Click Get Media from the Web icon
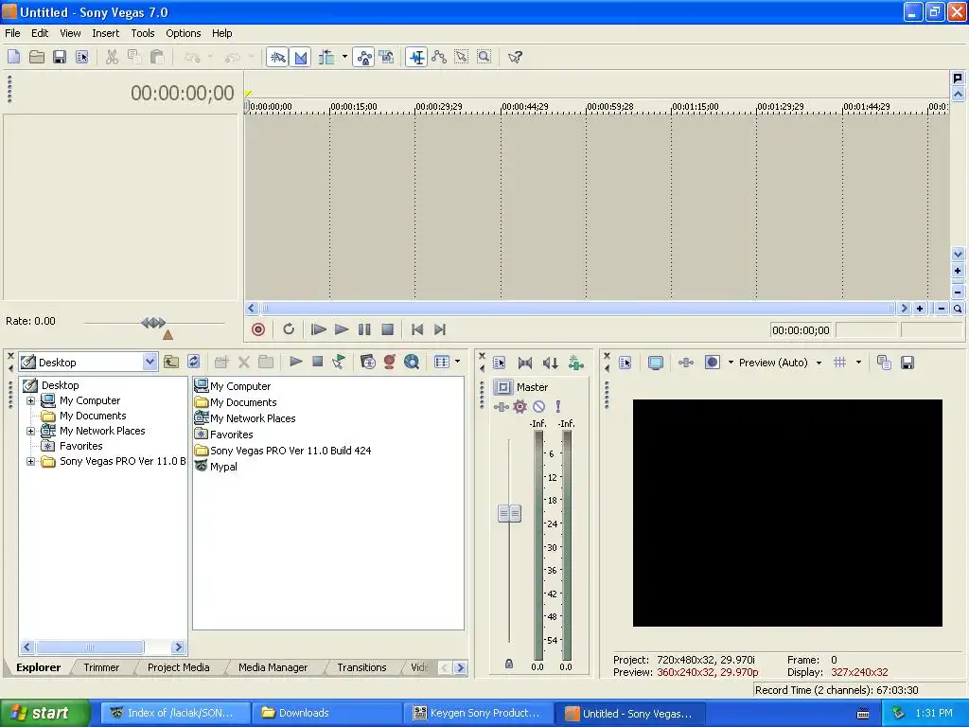Screen dimensions: 969x727 412,363
